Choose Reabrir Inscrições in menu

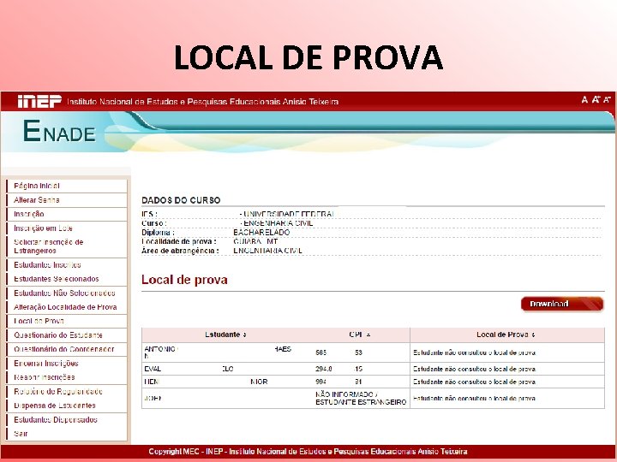coord(44,377)
